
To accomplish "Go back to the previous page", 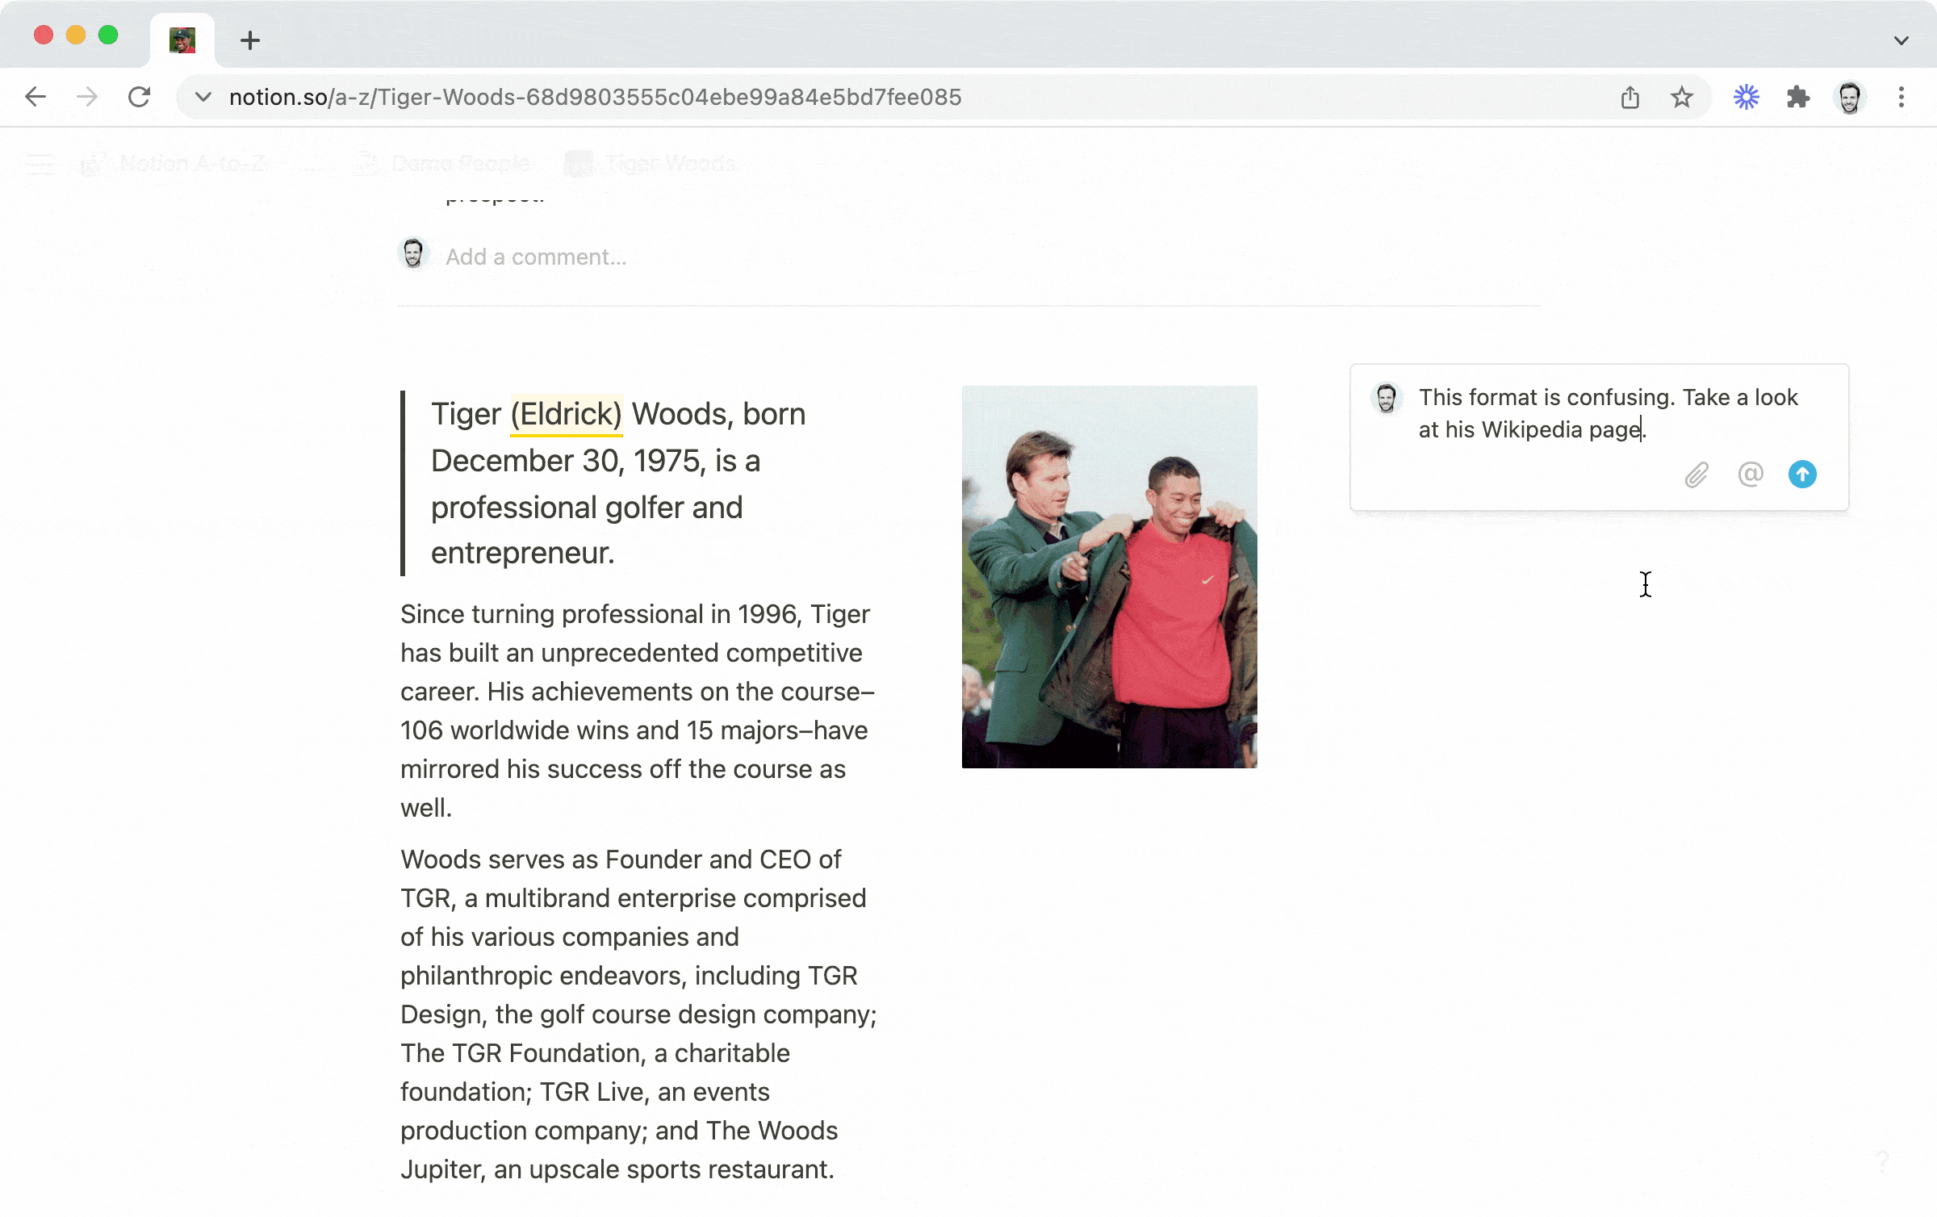I will [35, 96].
